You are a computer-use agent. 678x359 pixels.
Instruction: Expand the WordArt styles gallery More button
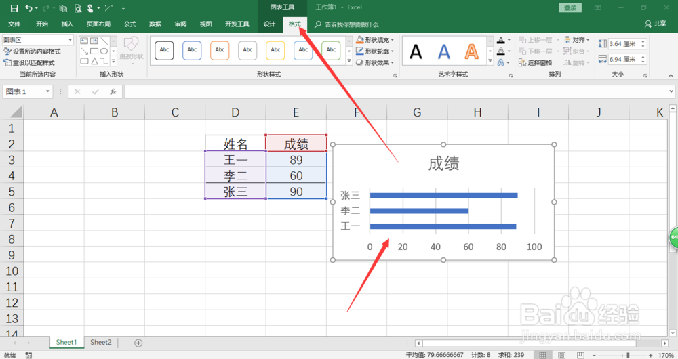pyautogui.click(x=490, y=62)
